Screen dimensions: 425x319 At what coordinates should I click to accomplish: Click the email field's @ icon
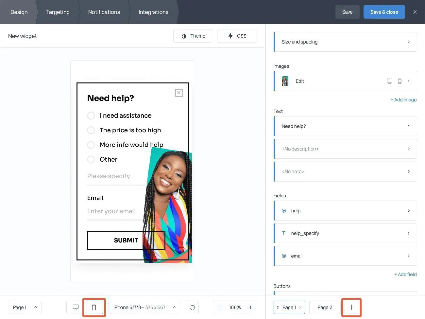pyautogui.click(x=283, y=256)
